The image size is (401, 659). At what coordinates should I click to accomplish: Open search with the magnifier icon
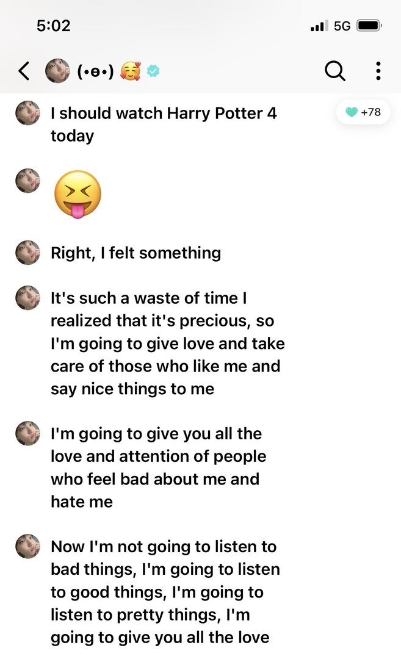[x=335, y=71]
